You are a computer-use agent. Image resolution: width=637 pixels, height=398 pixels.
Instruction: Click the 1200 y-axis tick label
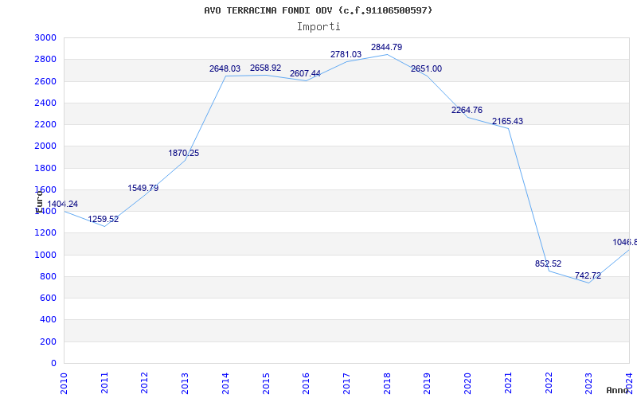click(x=46, y=232)
